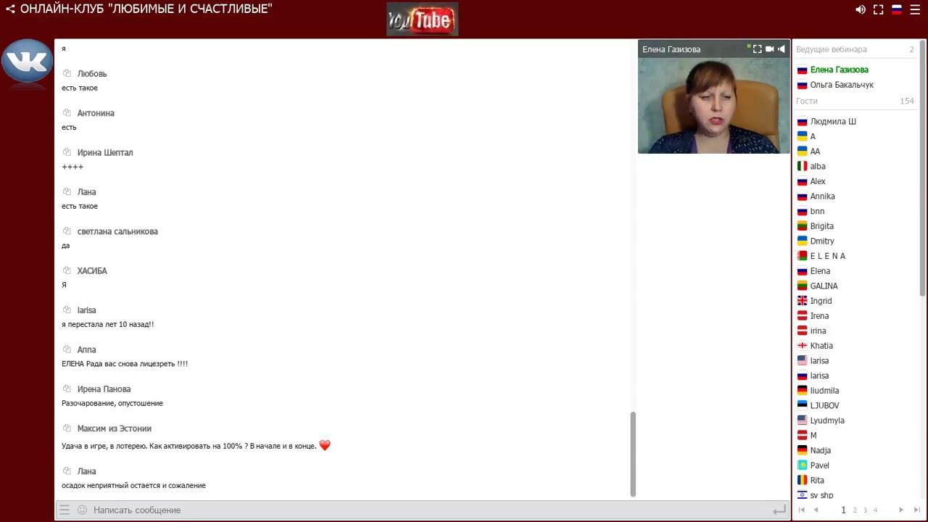Select guest LJUBOV
This screenshot has height=522, width=928.
[824, 405]
